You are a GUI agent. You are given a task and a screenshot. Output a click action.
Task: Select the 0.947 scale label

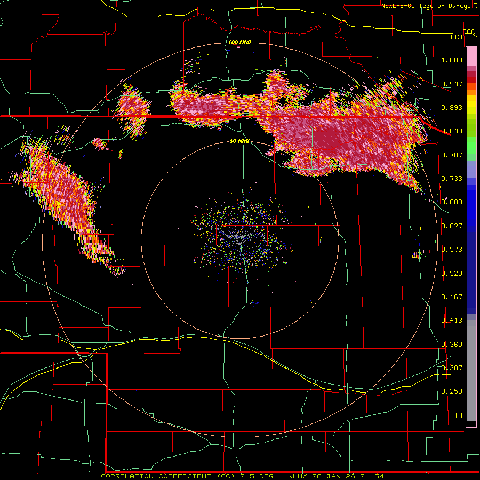(452, 84)
